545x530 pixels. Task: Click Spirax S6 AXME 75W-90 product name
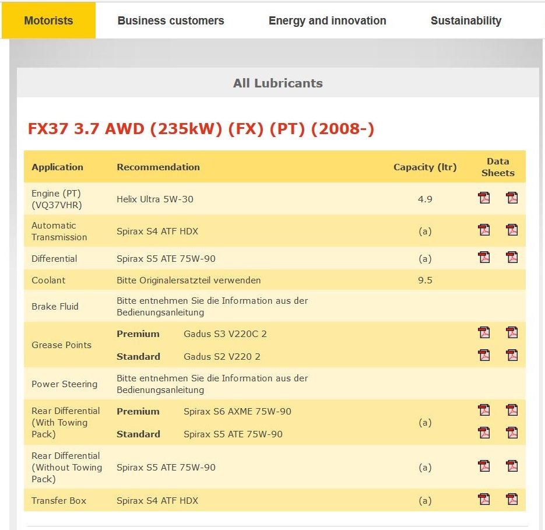pyautogui.click(x=237, y=411)
